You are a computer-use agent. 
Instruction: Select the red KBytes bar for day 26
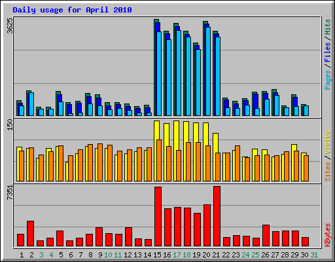pyautogui.click(x=266, y=236)
